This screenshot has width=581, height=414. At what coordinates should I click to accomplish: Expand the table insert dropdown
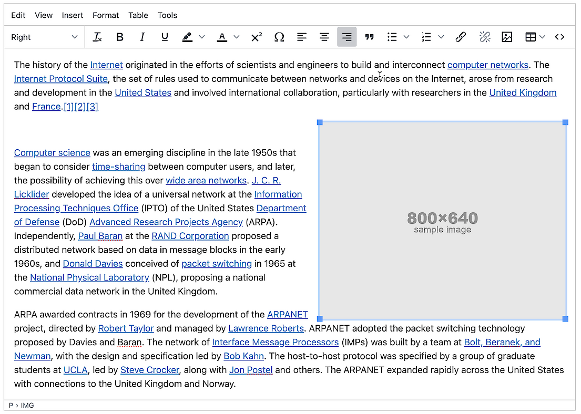[542, 37]
